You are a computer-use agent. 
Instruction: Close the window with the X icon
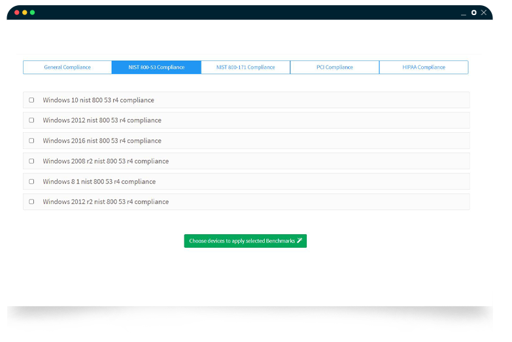(x=484, y=12)
